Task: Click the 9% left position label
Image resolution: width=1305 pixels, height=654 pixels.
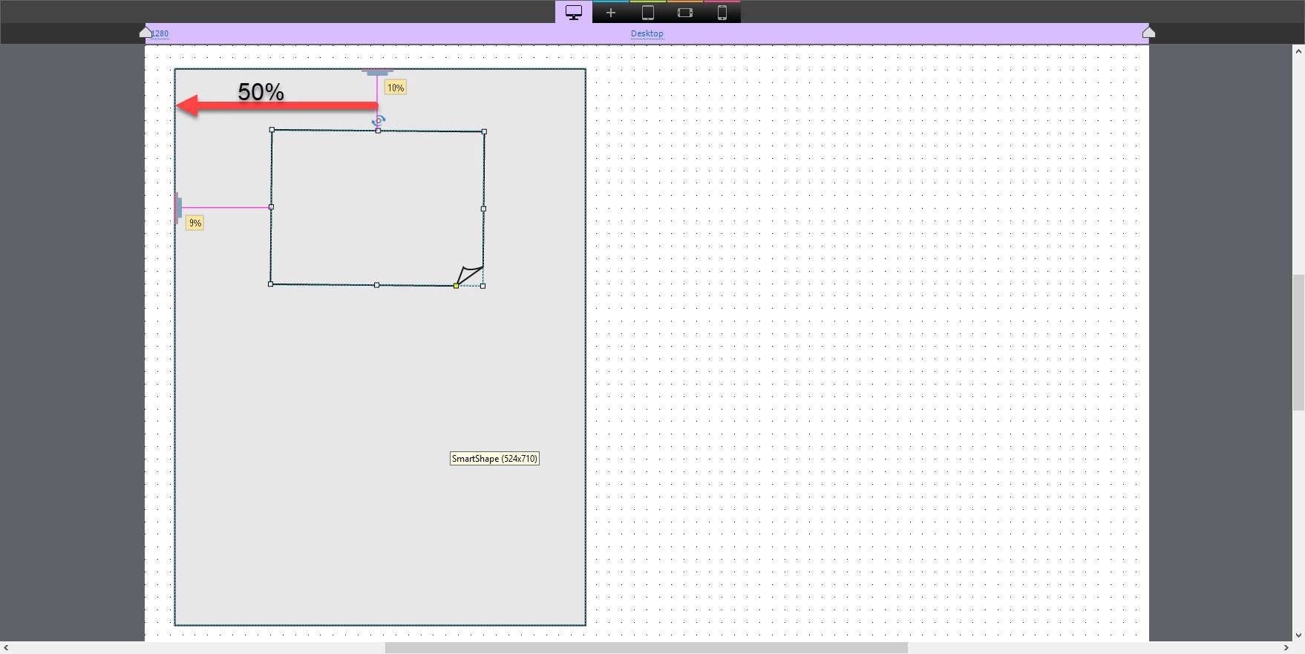Action: point(194,223)
